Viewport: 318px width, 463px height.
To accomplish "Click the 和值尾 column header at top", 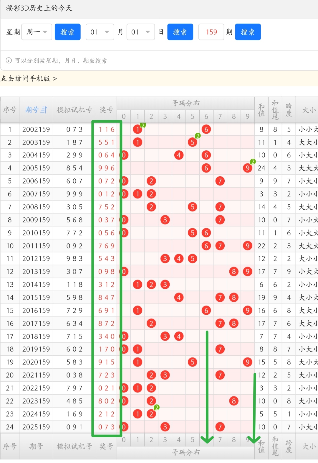I will coord(275,110).
